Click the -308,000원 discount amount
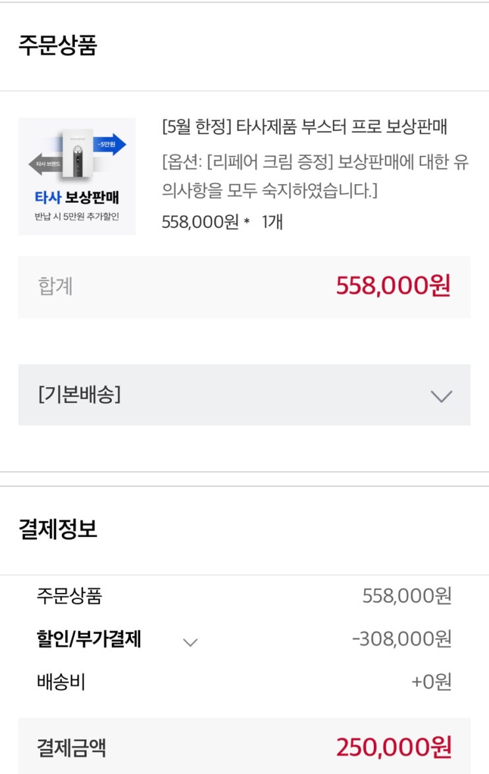The height and width of the screenshot is (774, 489). [x=401, y=638]
